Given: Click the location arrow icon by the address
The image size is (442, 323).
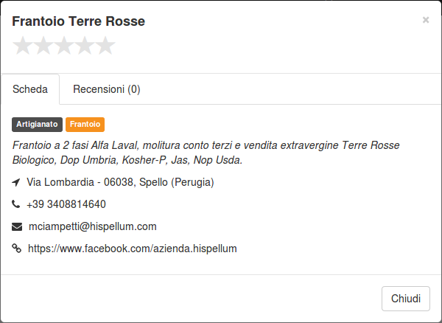Looking at the screenshot, I should 16,182.
